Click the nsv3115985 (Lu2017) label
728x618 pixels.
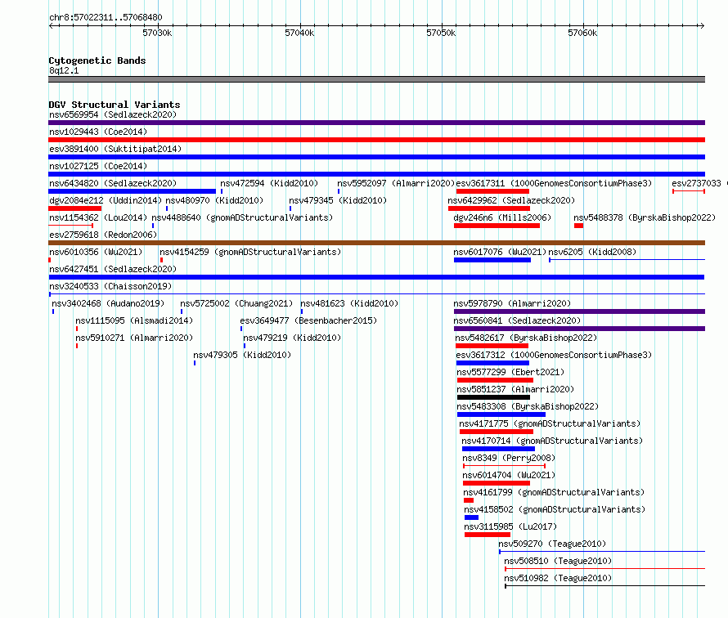[510, 526]
